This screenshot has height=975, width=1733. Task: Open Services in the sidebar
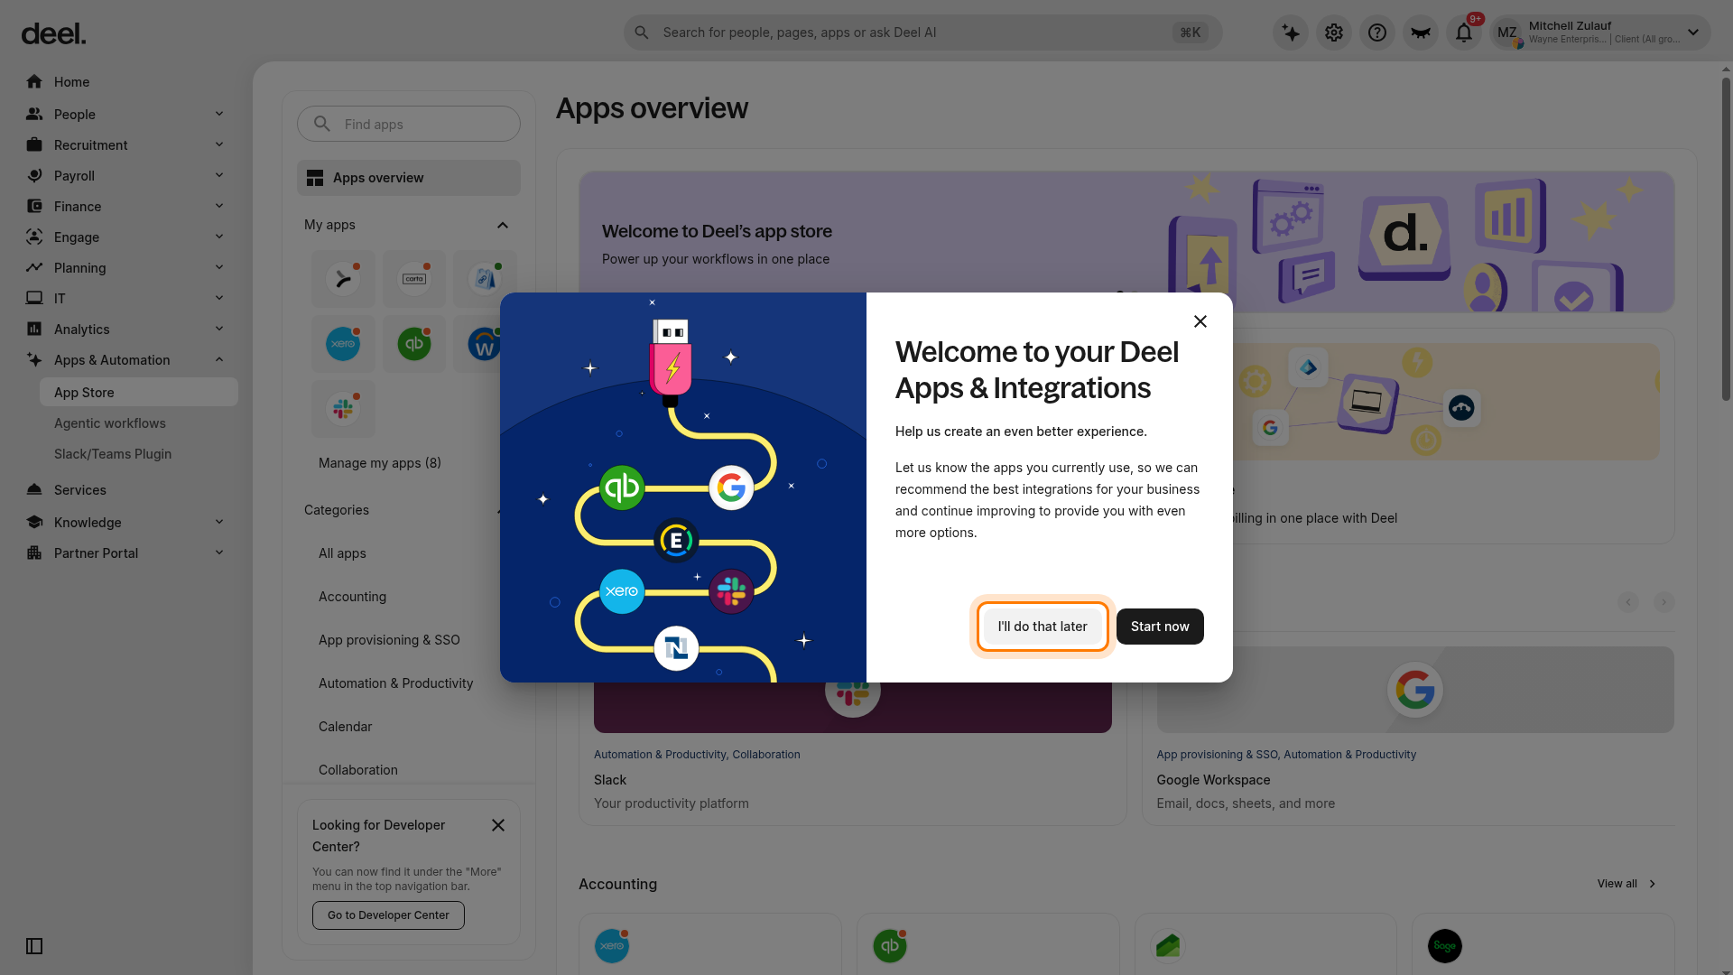click(x=125, y=490)
